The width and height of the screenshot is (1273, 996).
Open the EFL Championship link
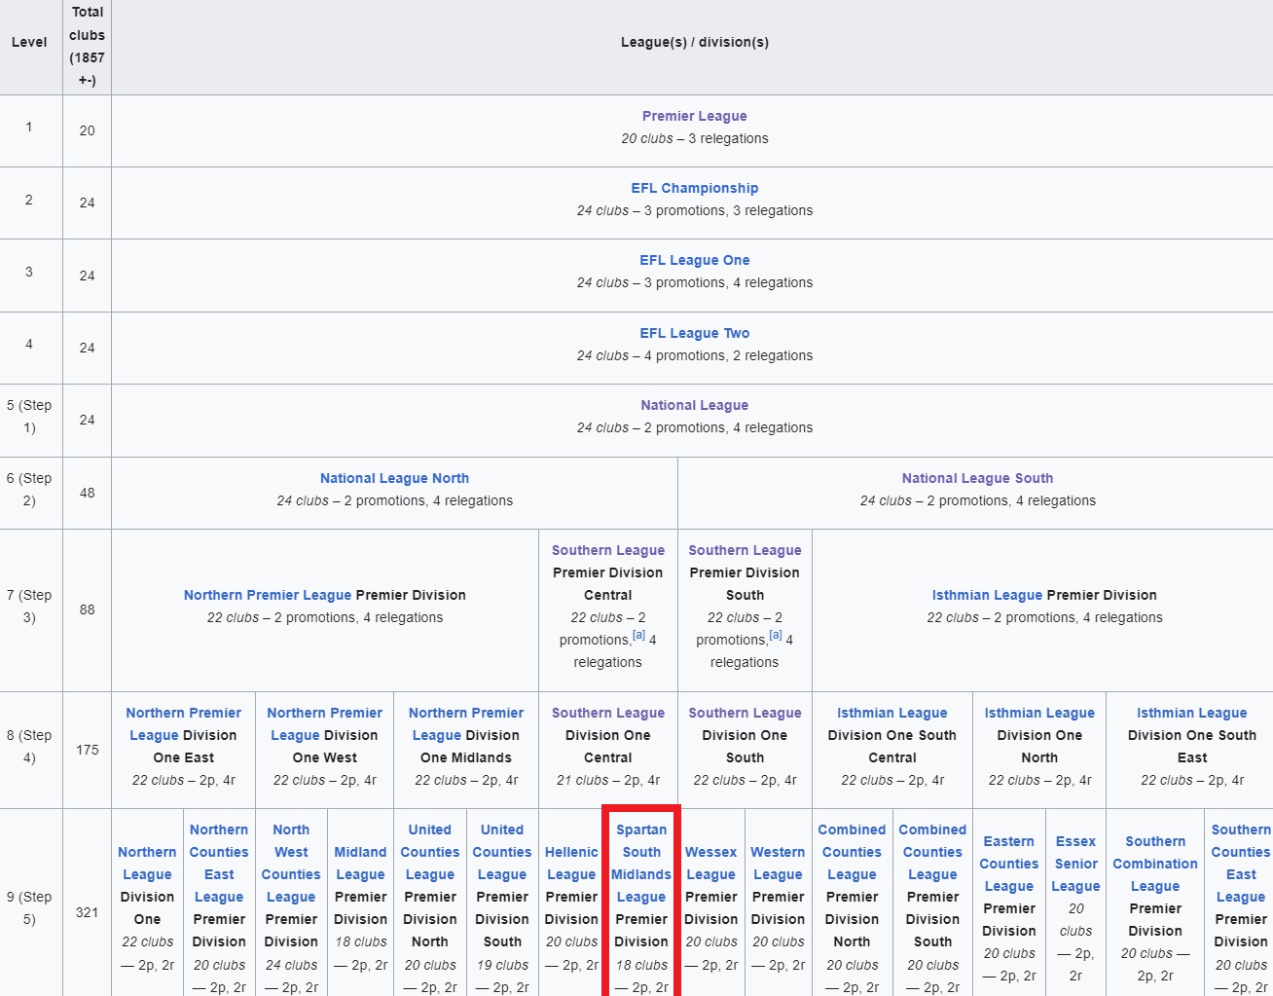coord(695,188)
